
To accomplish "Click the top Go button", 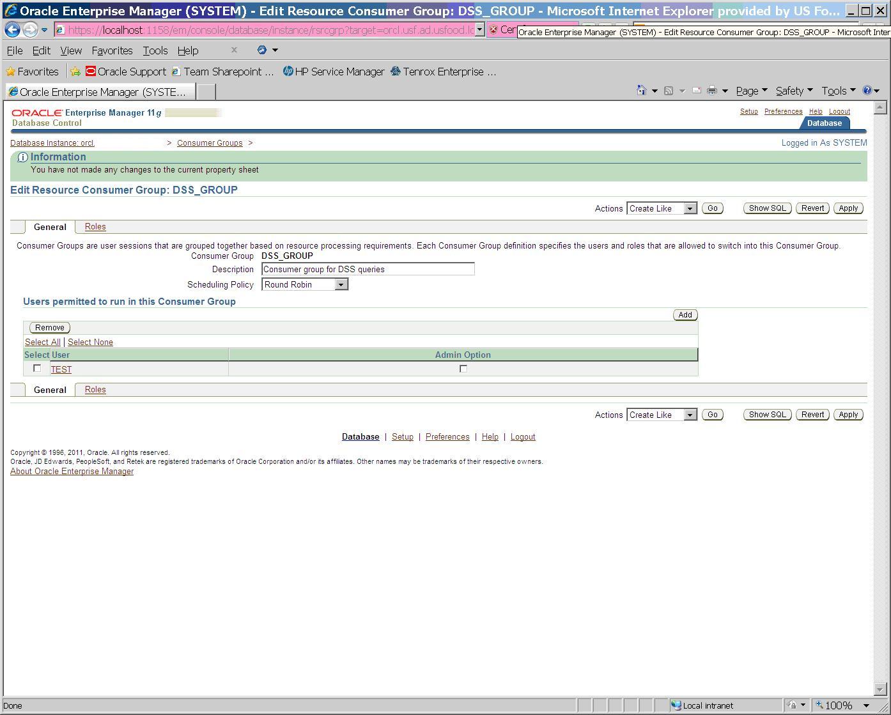I will coord(712,208).
